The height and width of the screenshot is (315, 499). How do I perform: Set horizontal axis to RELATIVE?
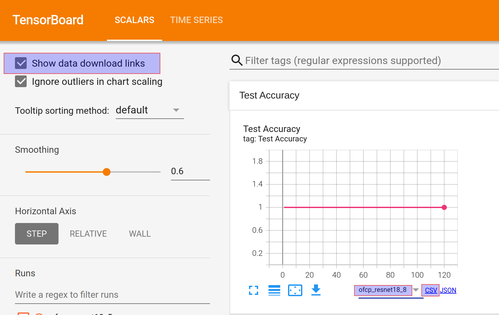point(88,234)
